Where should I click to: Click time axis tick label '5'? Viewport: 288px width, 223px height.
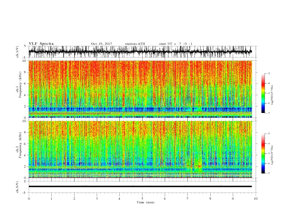tap(142, 199)
